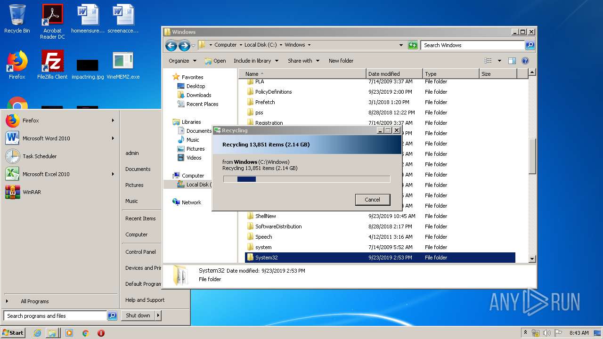Select Downloads under Favorites
The width and height of the screenshot is (603, 339).
coord(198,95)
